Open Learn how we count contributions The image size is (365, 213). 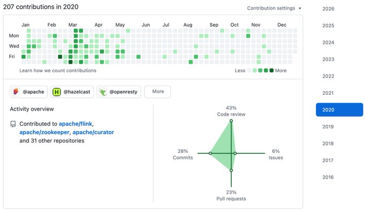[x=58, y=71]
